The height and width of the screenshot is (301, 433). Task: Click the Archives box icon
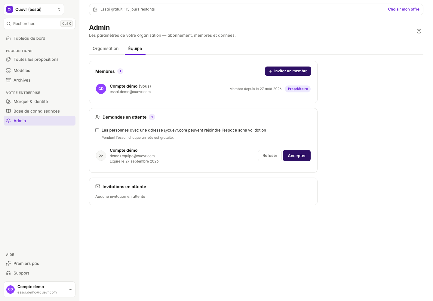pyautogui.click(x=8, y=80)
